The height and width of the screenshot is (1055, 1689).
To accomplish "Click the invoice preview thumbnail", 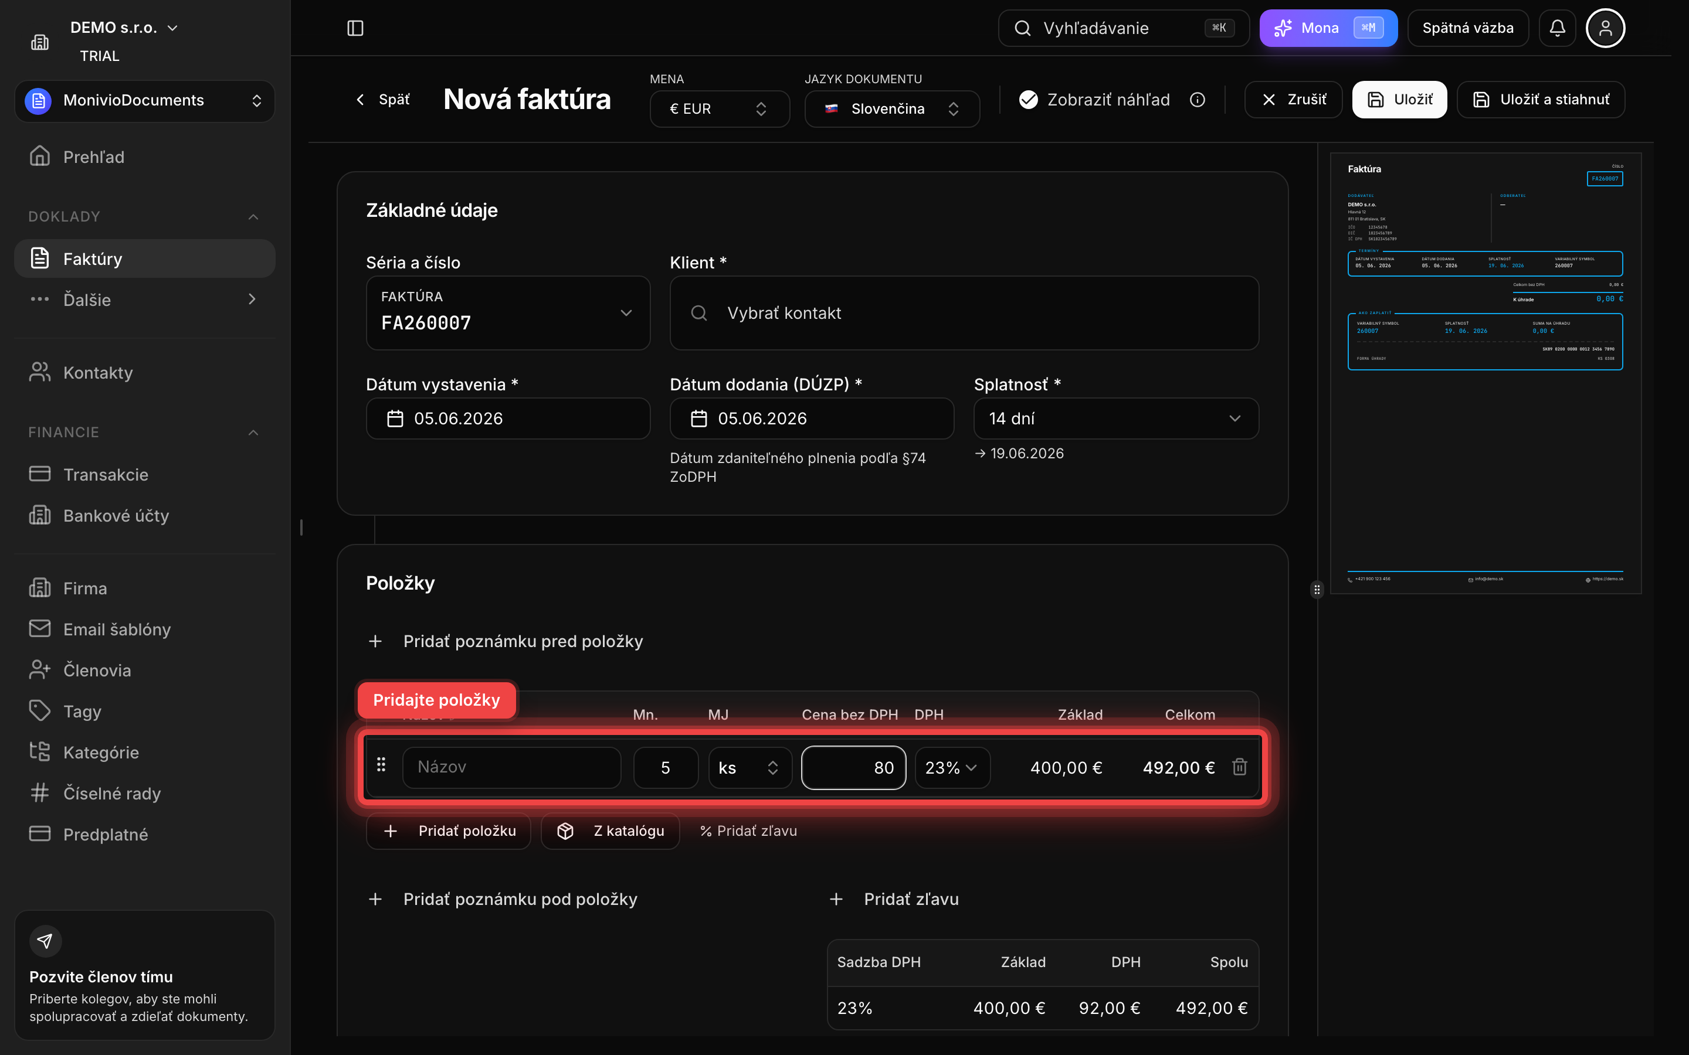I will click(1485, 373).
